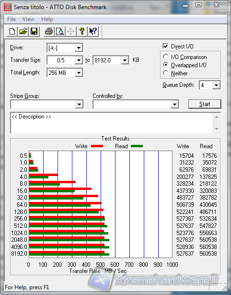Expand the Queue Depth dropdown
Screen dimensions: 231x295
coord(216,85)
